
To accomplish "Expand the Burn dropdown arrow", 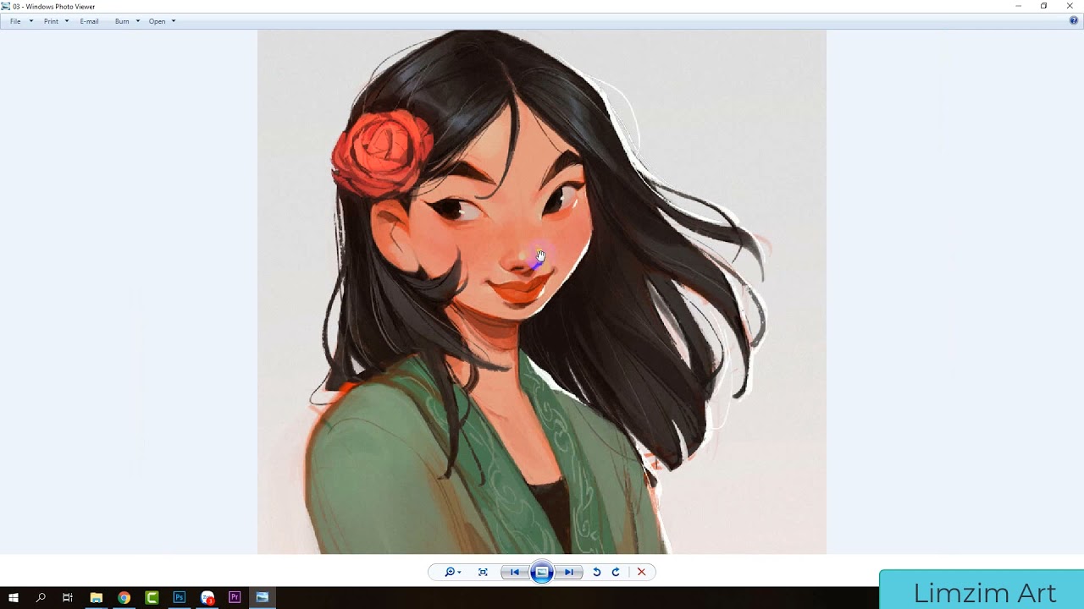I will point(138,21).
